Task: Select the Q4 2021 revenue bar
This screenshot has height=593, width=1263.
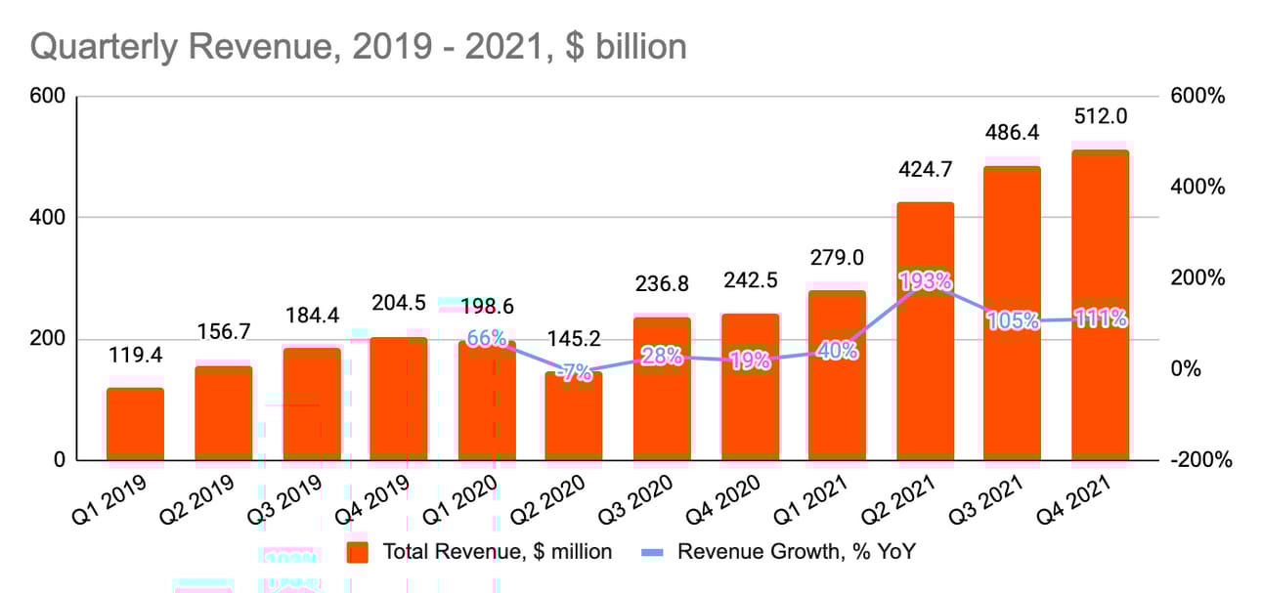Action: [x=1101, y=305]
